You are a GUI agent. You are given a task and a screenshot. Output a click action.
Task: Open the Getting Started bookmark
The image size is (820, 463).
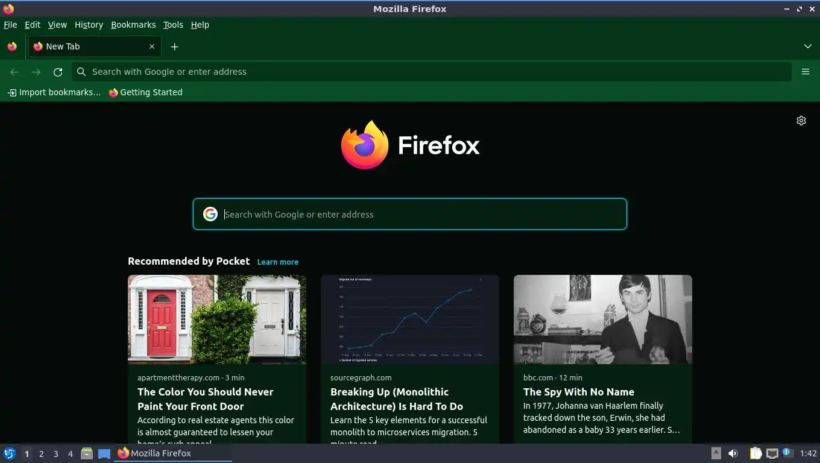pyautogui.click(x=145, y=92)
